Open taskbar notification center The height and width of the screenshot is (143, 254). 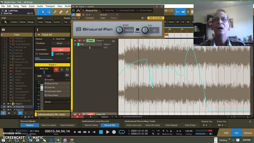coord(238,140)
